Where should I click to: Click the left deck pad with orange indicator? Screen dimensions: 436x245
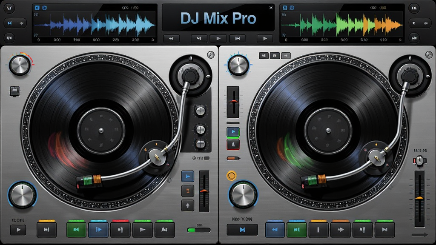47,229
